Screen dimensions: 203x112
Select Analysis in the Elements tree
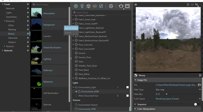pyautogui.click(x=12, y=42)
